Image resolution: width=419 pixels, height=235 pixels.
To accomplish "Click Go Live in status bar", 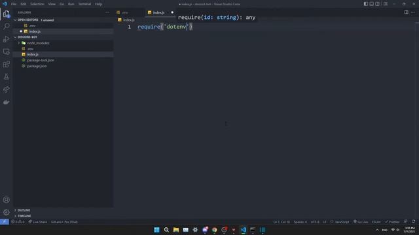I will [x=361, y=222].
